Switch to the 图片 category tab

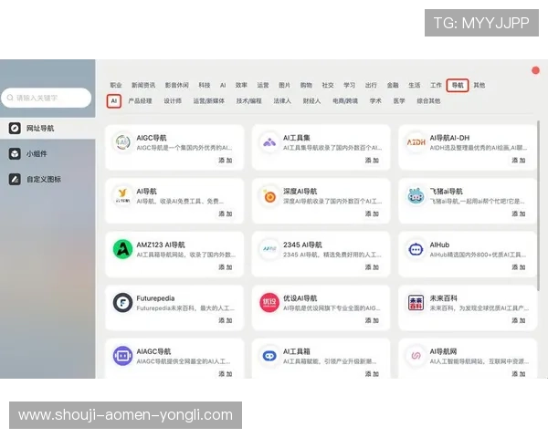284,85
